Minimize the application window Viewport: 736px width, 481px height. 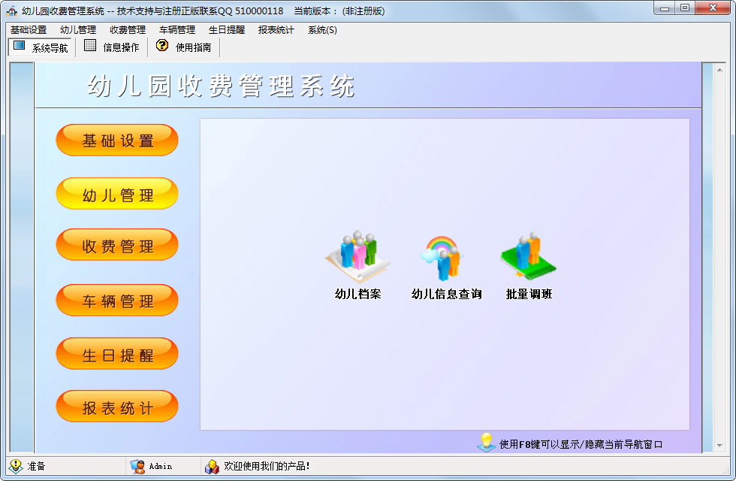pos(664,8)
